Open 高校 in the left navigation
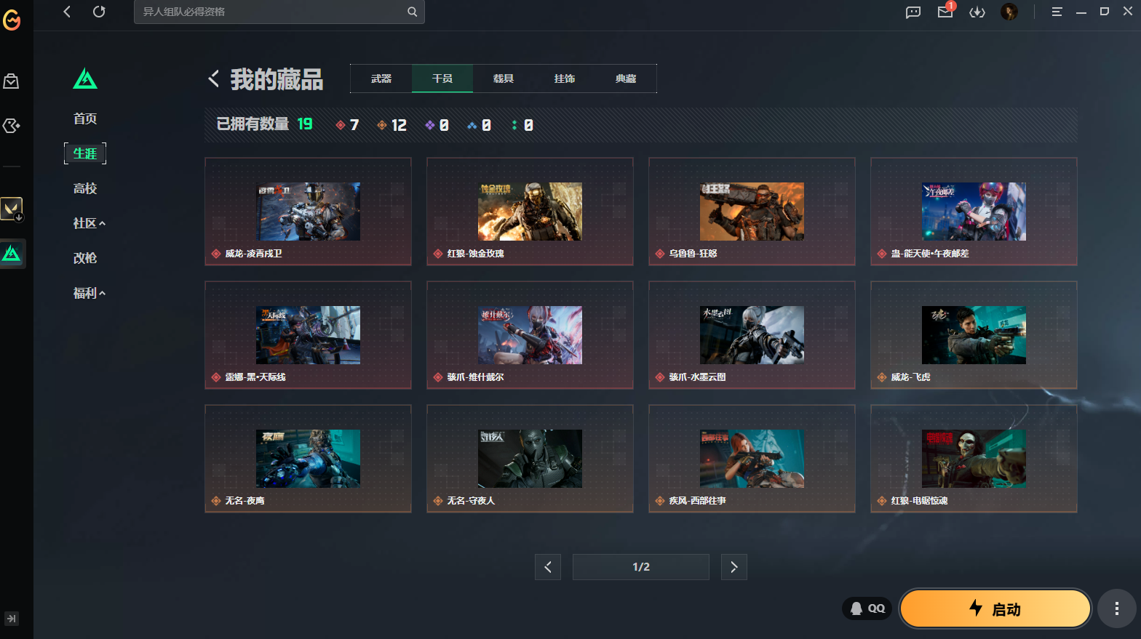 point(85,188)
